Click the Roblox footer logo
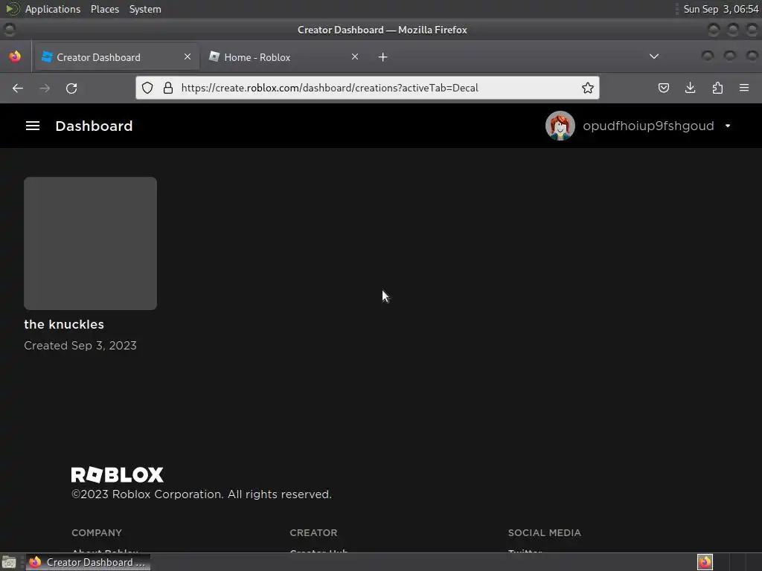This screenshot has width=762, height=571. pyautogui.click(x=117, y=475)
